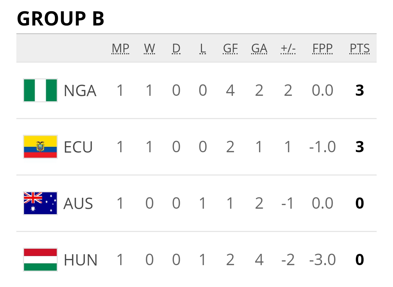Click the FPP column header
Viewport: 393px width, 287px height.
(322, 48)
